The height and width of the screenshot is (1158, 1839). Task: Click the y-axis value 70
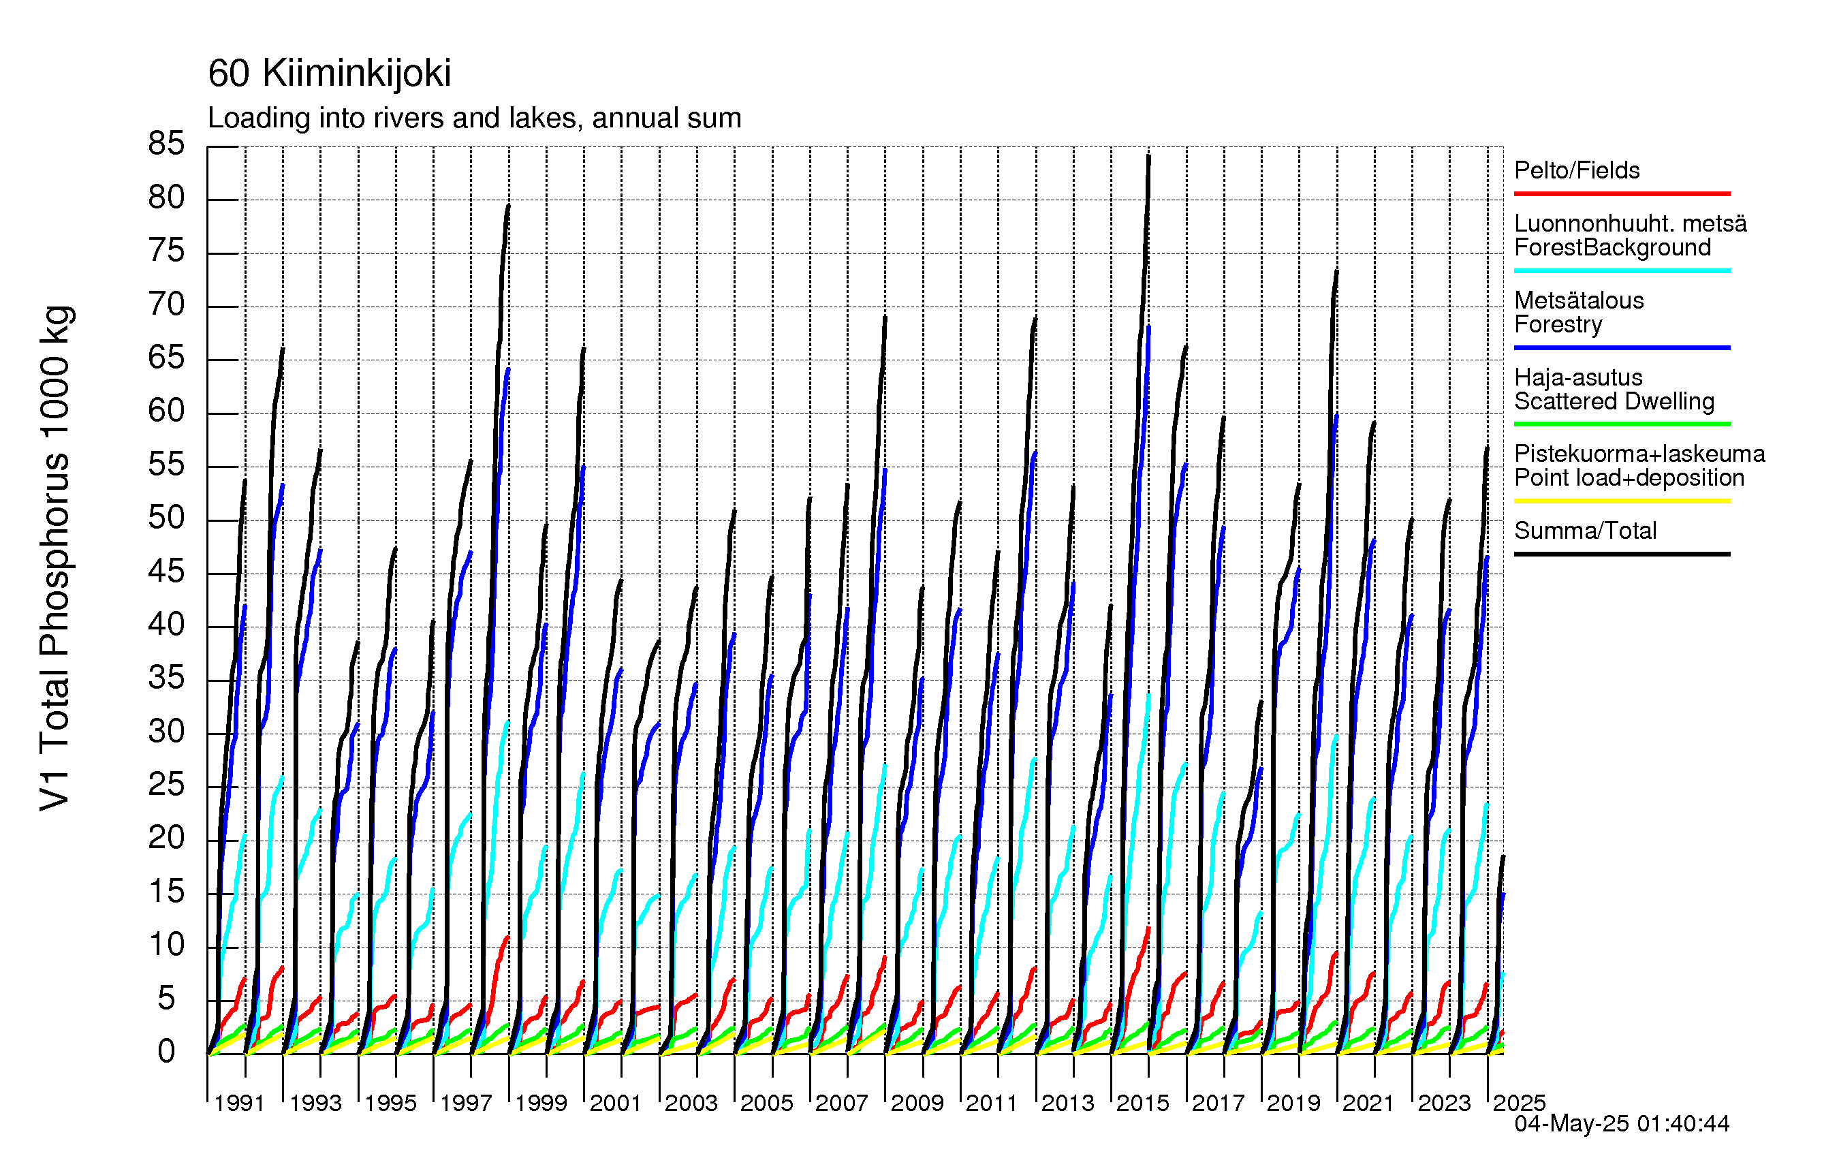pos(166,304)
